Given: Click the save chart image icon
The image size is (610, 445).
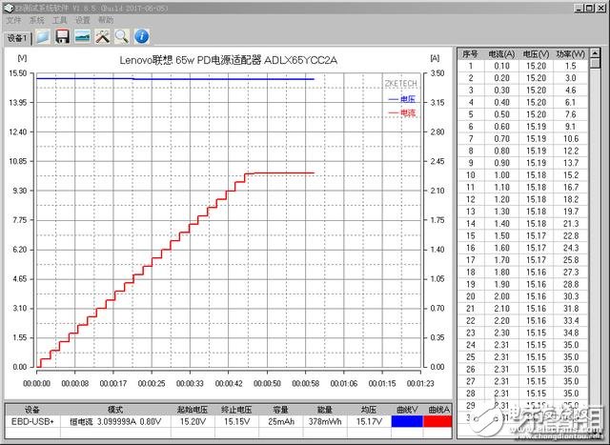Looking at the screenshot, I should click(x=82, y=37).
